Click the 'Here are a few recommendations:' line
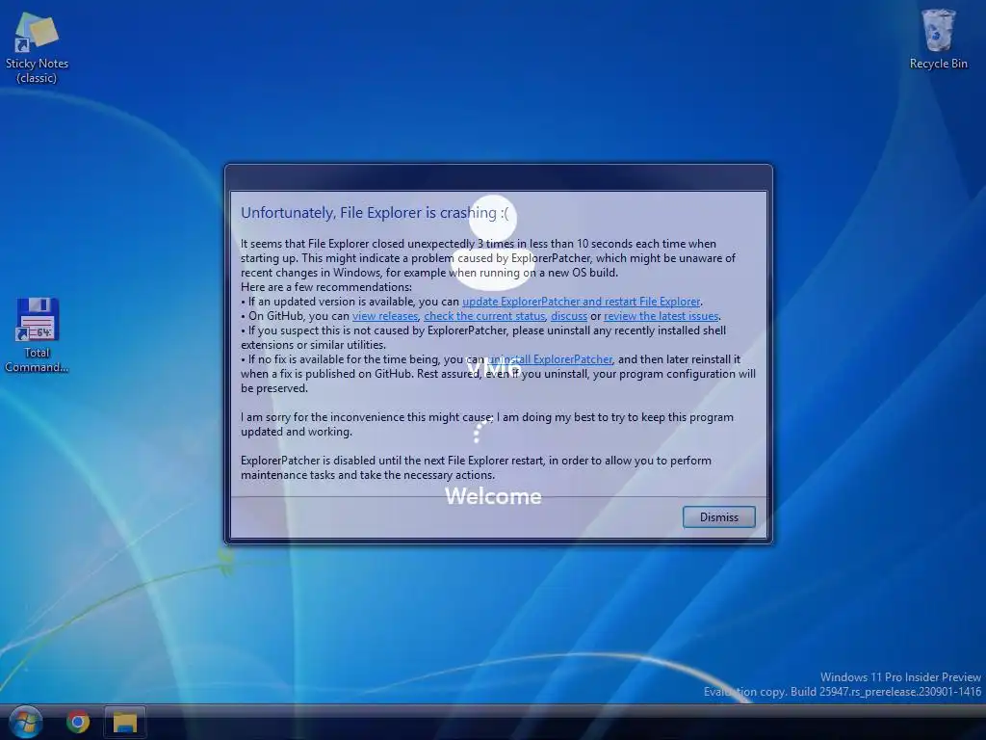This screenshot has height=740, width=986. click(326, 287)
